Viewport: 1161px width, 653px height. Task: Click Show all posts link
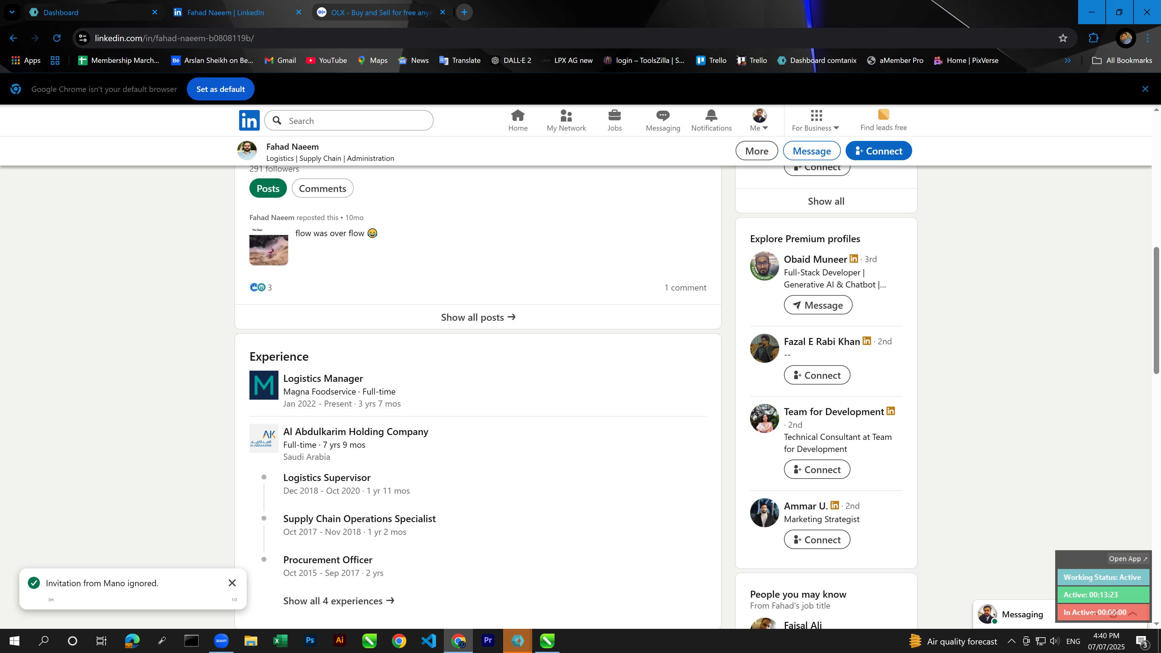[478, 317]
